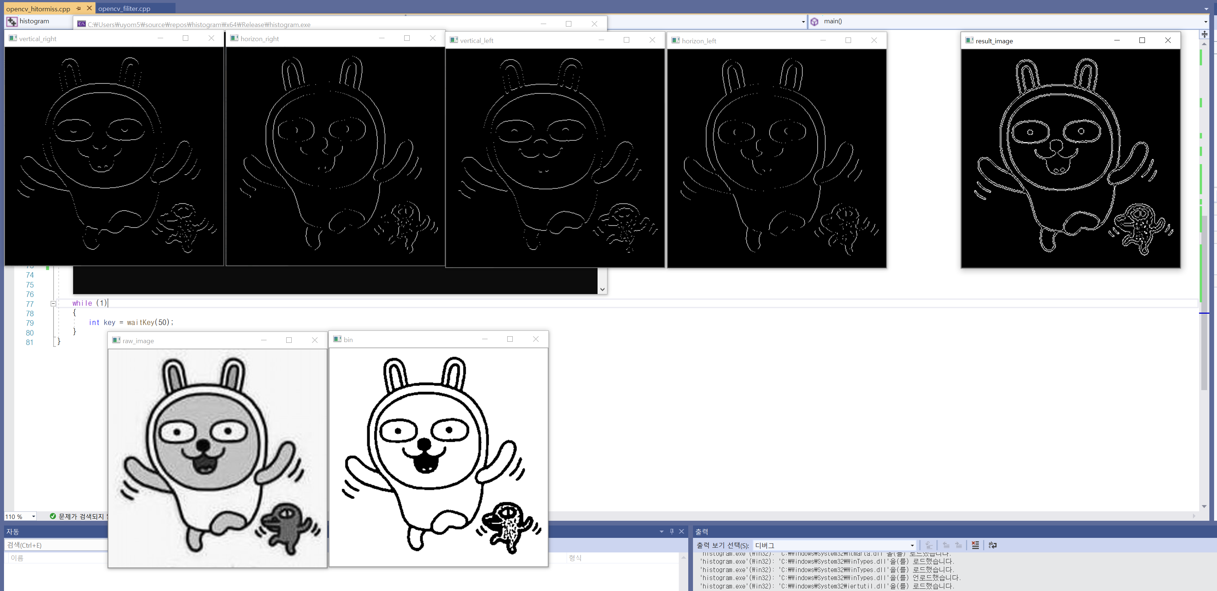Click go to next message icon
1217x591 pixels.
click(958, 545)
